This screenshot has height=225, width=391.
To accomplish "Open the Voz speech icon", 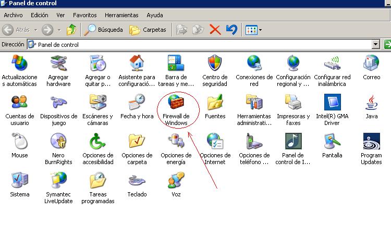I will (176, 180).
